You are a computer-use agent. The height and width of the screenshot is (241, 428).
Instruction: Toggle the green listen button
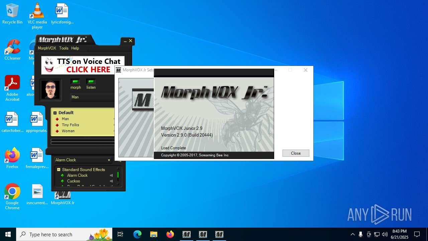coord(91,82)
